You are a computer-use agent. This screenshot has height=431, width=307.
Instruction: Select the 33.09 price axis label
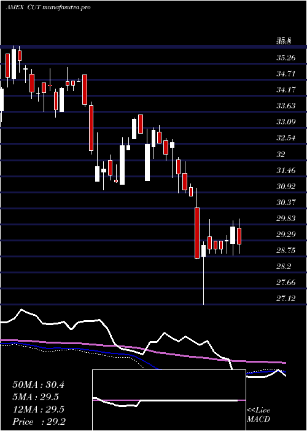click(286, 121)
